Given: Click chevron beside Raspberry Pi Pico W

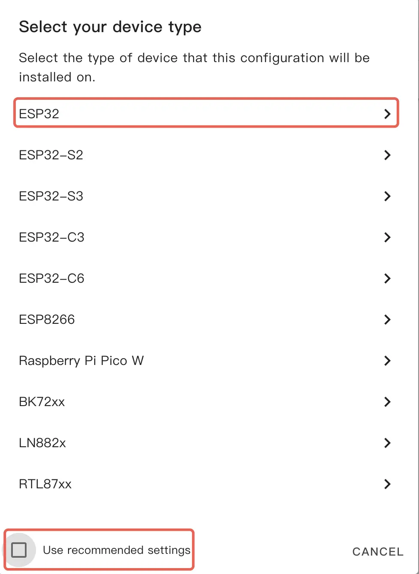Looking at the screenshot, I should 387,361.
